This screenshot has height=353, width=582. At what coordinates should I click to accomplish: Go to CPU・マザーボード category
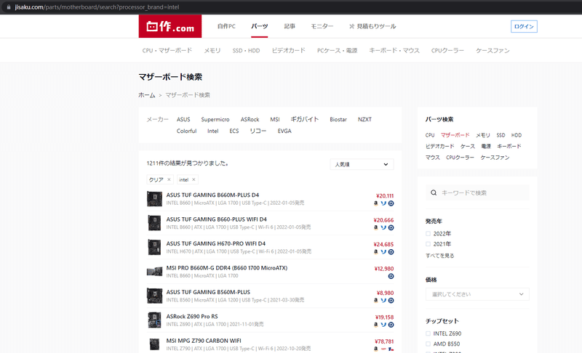coord(167,50)
